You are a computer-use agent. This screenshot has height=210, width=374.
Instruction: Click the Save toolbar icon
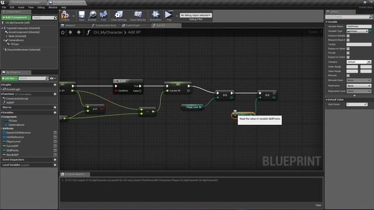(x=82, y=16)
